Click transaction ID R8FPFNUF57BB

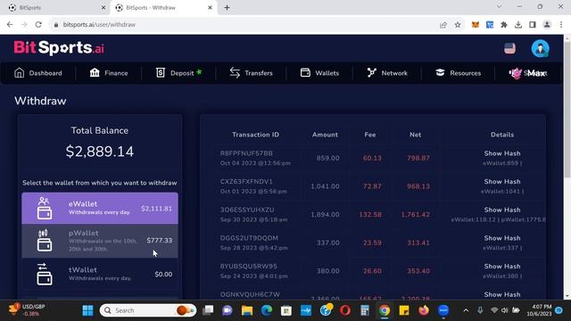click(x=246, y=153)
